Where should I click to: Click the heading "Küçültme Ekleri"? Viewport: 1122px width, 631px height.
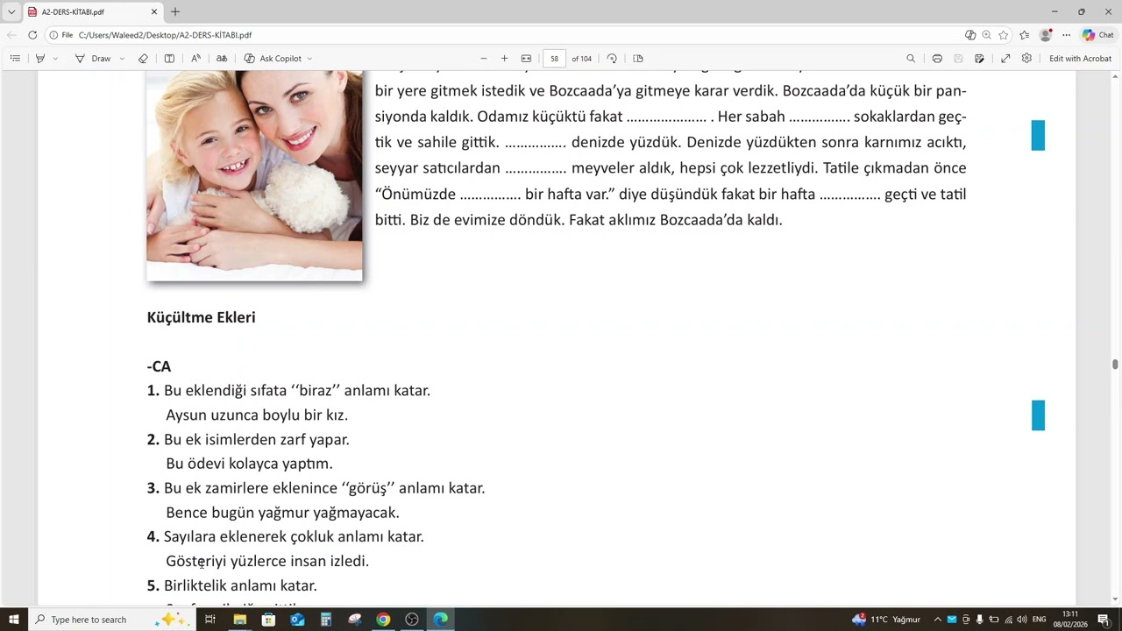(x=201, y=317)
